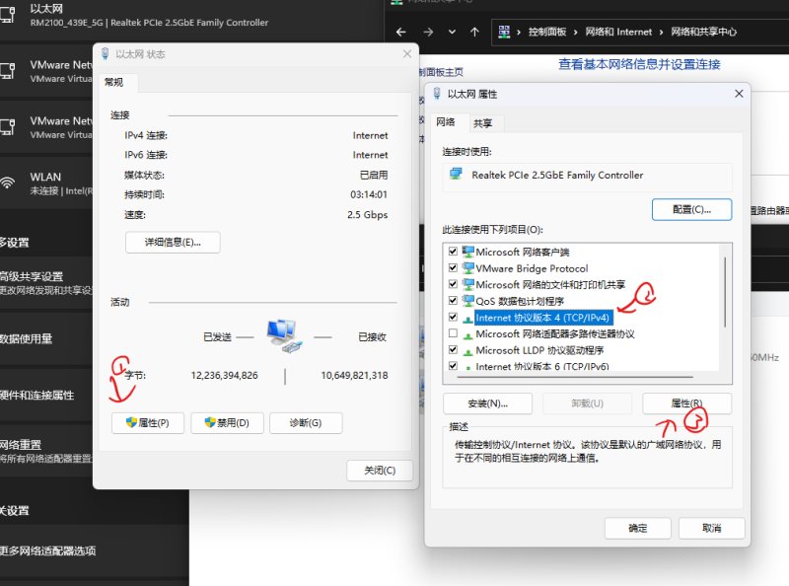Open the recent locations chevron in Control Panel
The image size is (789, 586).
coord(452,32)
